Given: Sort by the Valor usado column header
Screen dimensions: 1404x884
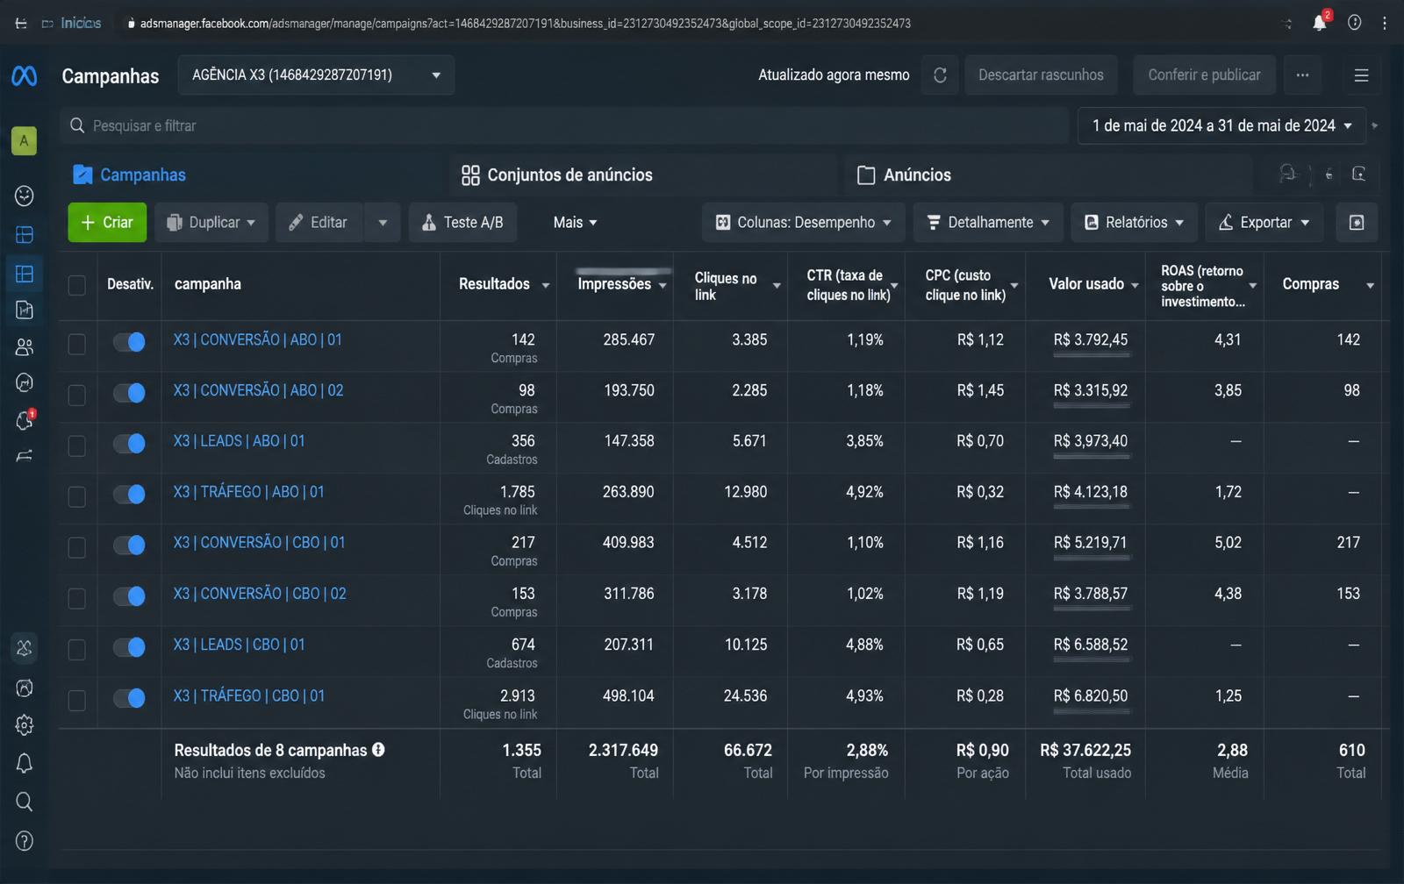Looking at the screenshot, I should coord(1086,284).
